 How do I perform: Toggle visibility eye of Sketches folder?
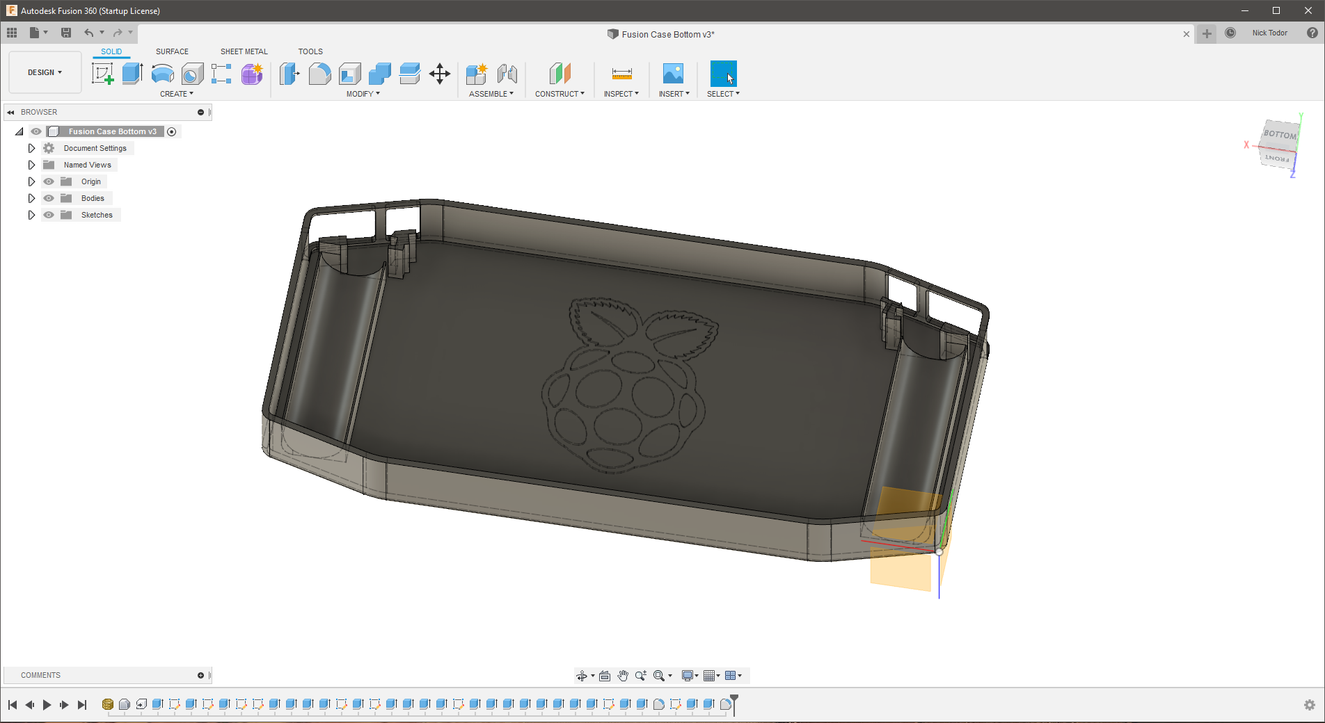[x=49, y=215]
